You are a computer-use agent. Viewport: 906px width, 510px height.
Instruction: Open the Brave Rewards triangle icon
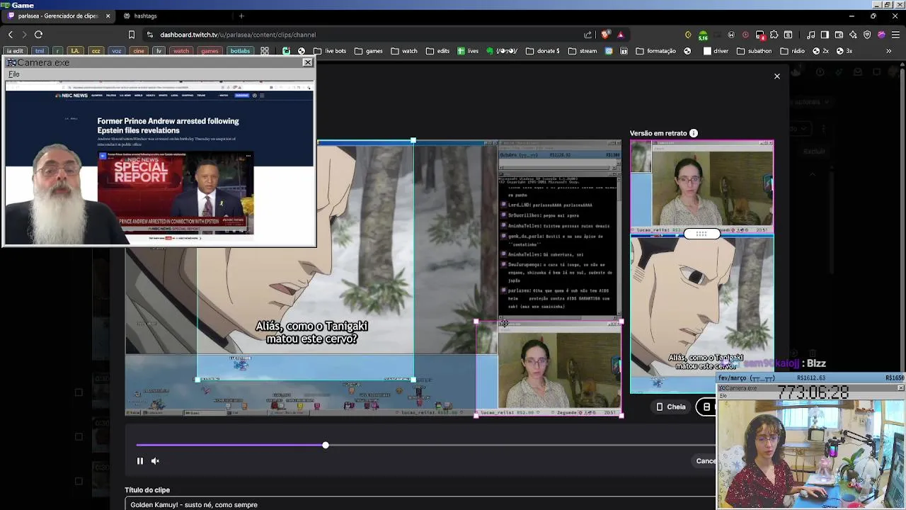621,34
